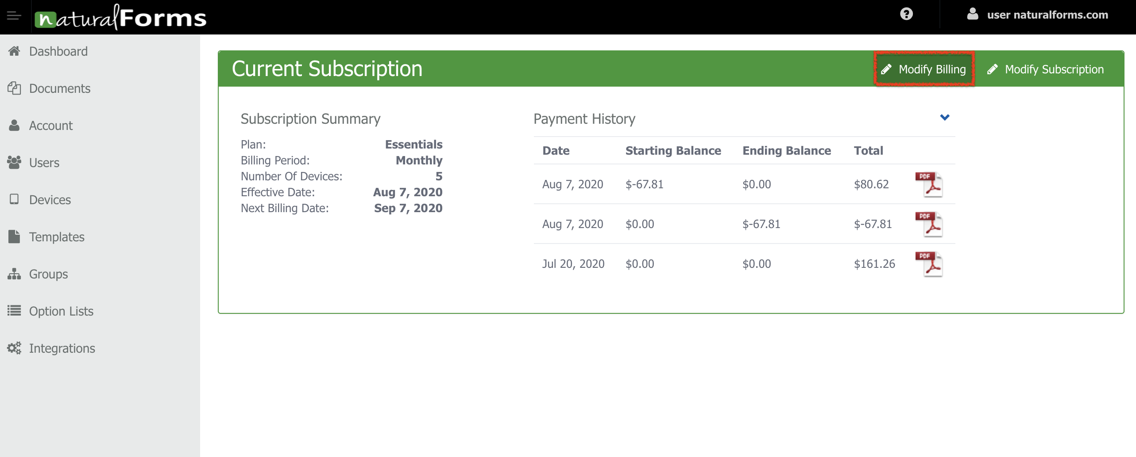The image size is (1136, 457).
Task: Click the Option Lists icon
Action: point(14,311)
